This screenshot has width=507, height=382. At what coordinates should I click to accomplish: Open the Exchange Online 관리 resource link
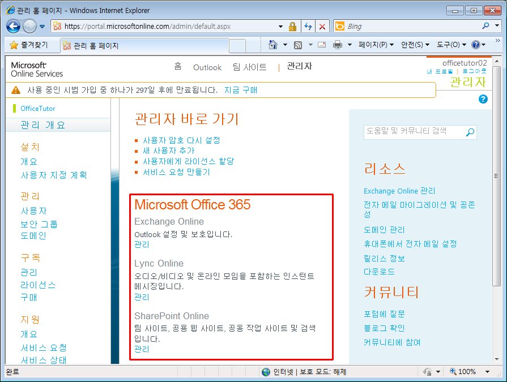(x=399, y=191)
